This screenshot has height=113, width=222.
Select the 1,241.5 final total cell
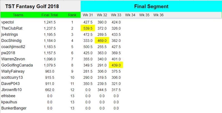click(x=50, y=22)
